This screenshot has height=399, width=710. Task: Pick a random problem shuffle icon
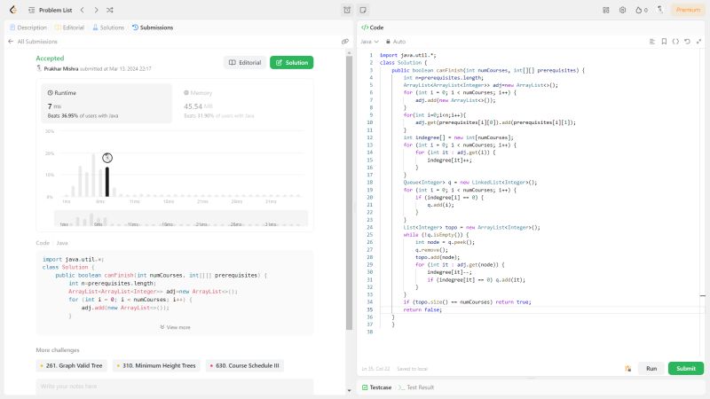pos(110,10)
